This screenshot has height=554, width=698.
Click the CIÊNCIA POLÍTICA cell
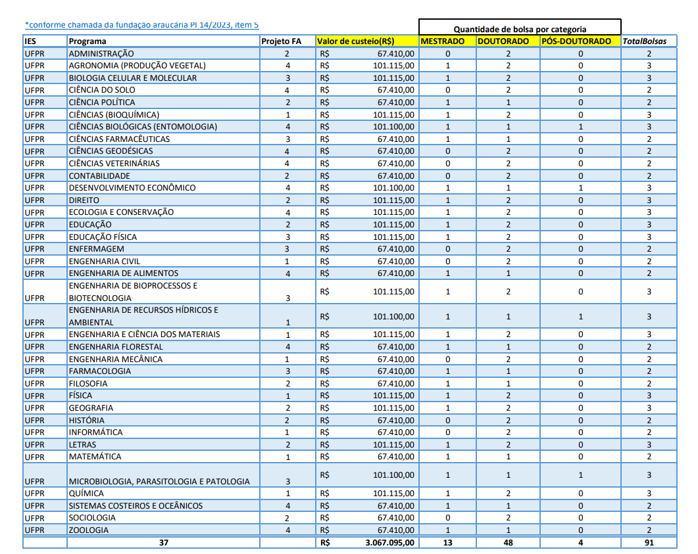click(163, 103)
